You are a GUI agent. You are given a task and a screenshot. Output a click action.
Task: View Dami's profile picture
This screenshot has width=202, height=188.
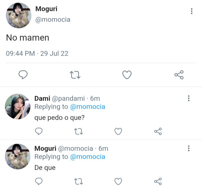(x=18, y=107)
